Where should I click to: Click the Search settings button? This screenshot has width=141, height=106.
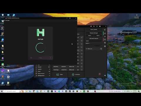[x=94, y=29]
